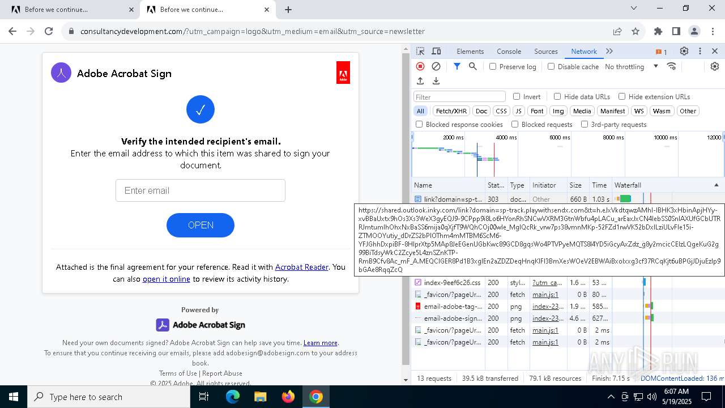
Task: Click the inspect element picker icon
Action: (x=420, y=51)
